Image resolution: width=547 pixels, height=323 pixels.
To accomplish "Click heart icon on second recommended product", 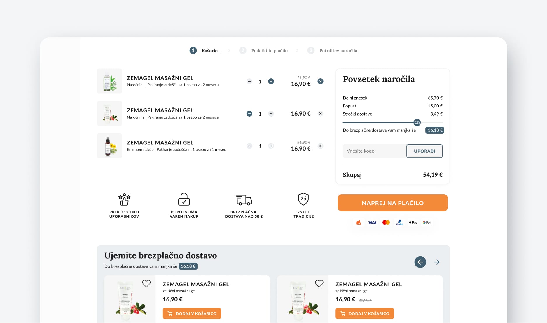I will [x=319, y=283].
